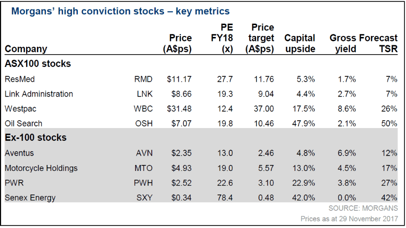Select the Capital upside column header
This screenshot has width=406, height=228.
click(300, 43)
